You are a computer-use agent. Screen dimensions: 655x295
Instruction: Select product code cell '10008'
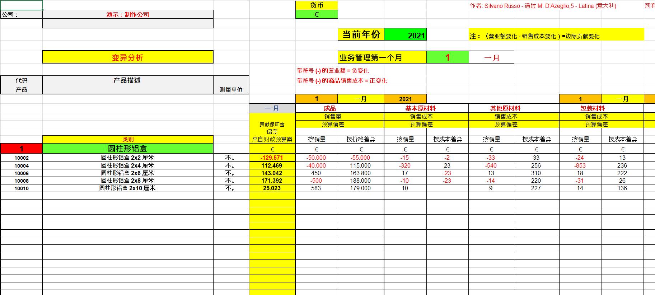coord(22,181)
